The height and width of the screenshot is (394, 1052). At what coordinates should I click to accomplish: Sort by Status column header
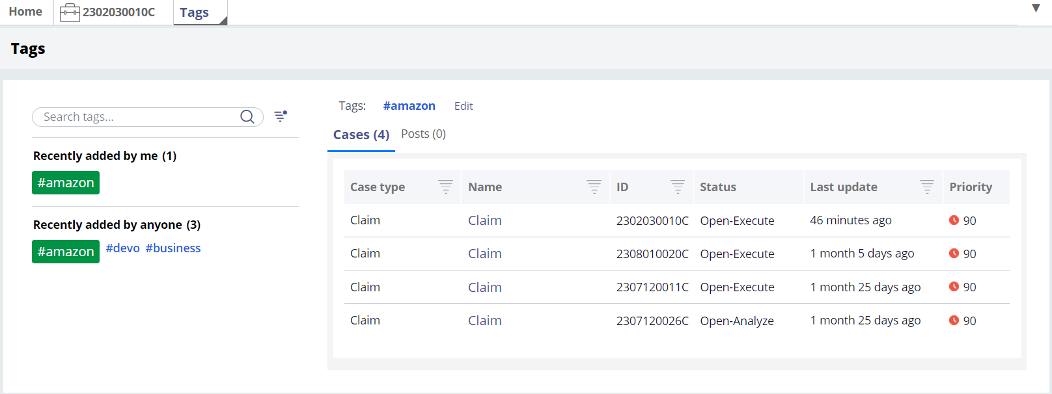(x=718, y=187)
